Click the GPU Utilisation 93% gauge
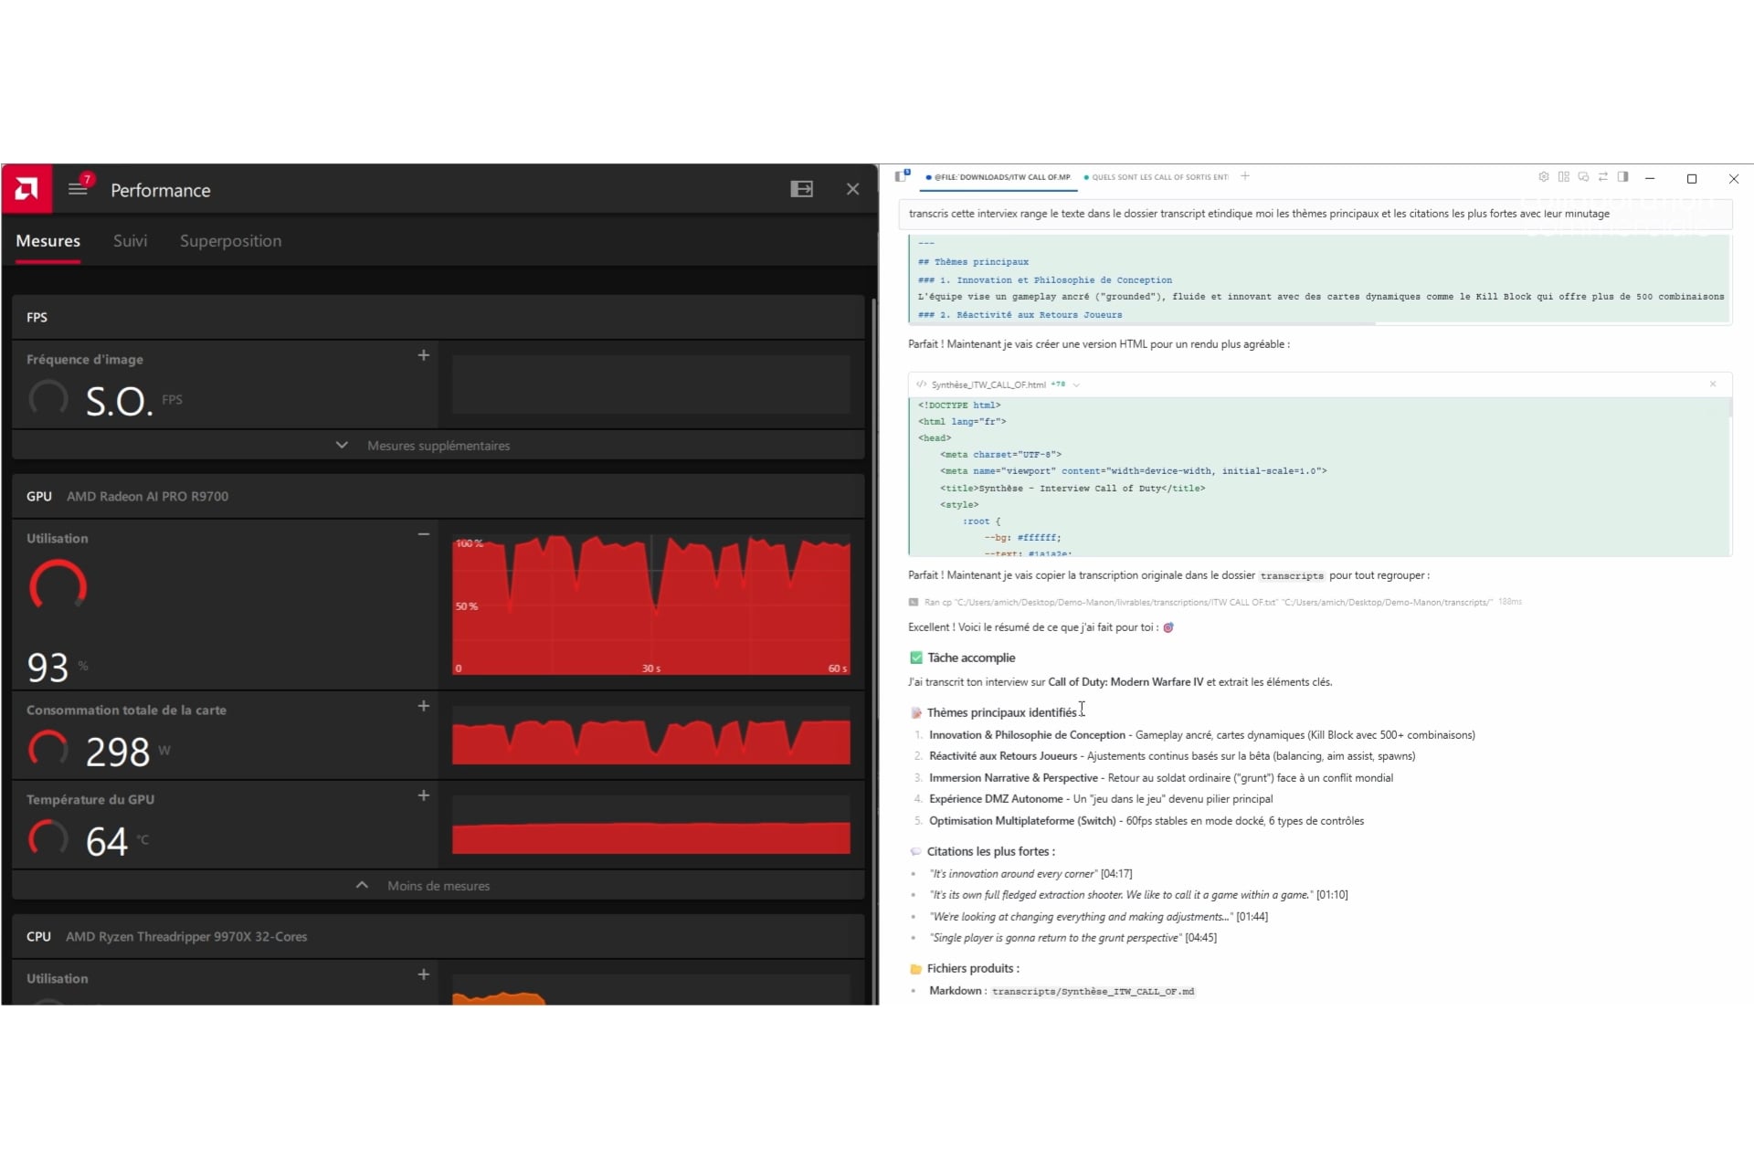Screen dimensions: 1754x1169 pyautogui.click(x=58, y=586)
